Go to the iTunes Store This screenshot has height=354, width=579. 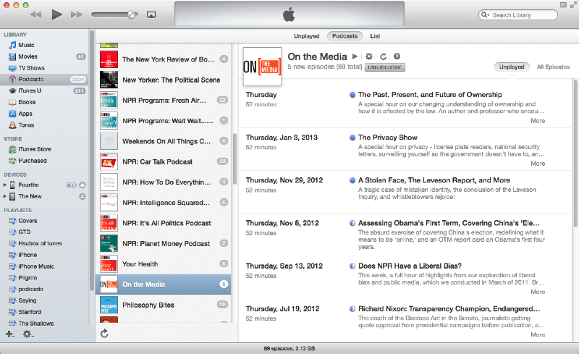click(x=34, y=149)
